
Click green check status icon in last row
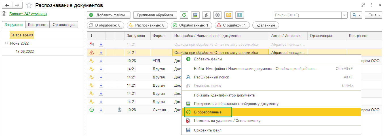tap(91, 110)
